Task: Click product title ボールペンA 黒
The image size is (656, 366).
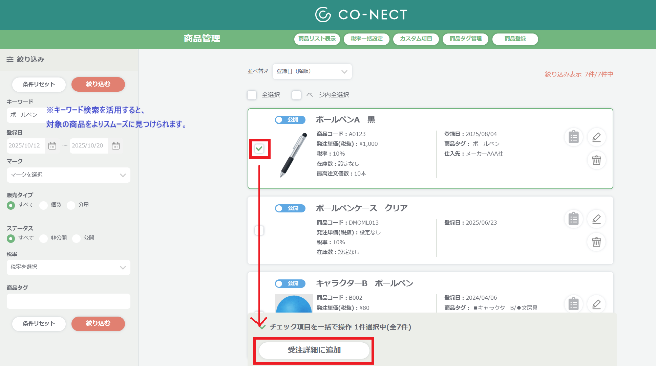Action: click(x=345, y=120)
